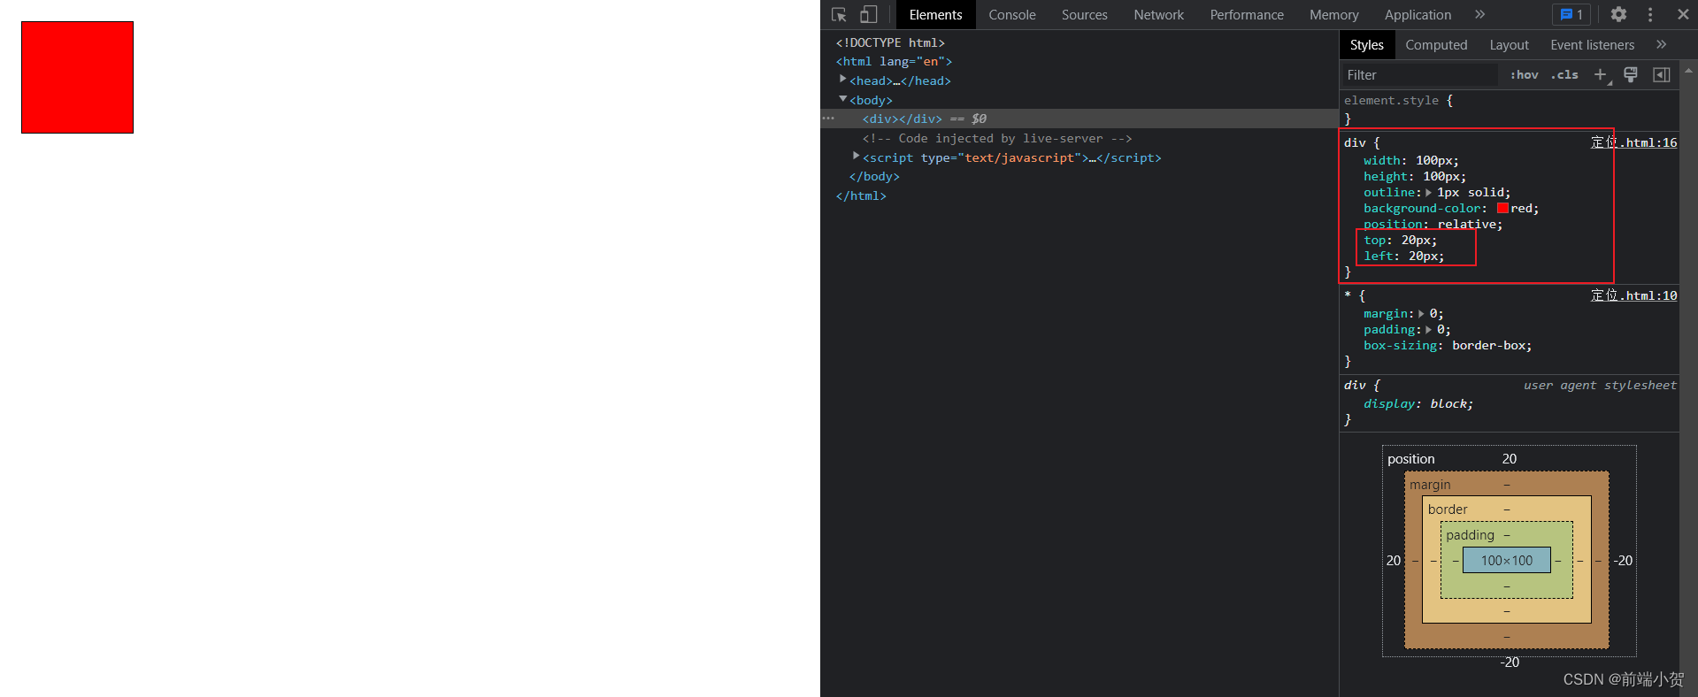
Task: Open the Network tab
Action: [x=1159, y=15]
